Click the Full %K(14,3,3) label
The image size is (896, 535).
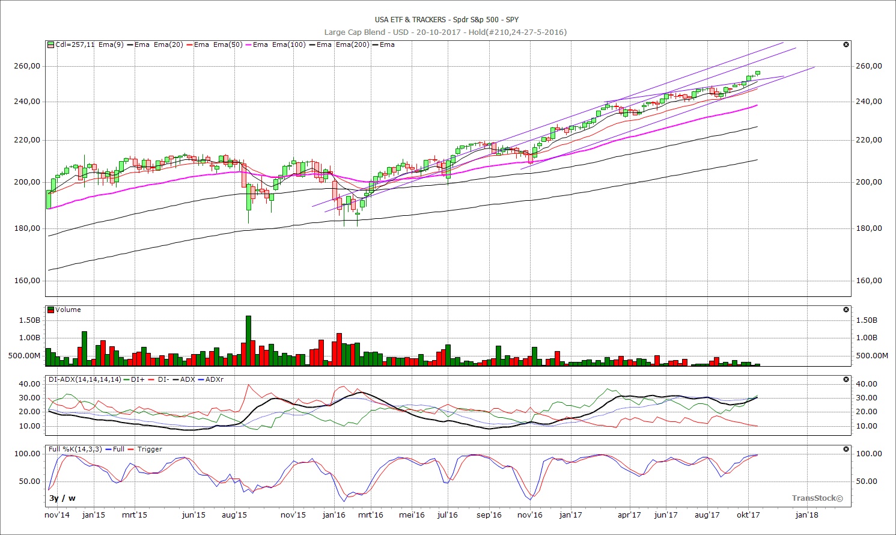click(x=76, y=449)
